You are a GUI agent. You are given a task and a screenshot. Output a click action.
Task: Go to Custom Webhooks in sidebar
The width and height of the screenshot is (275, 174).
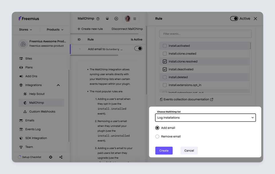point(42,112)
